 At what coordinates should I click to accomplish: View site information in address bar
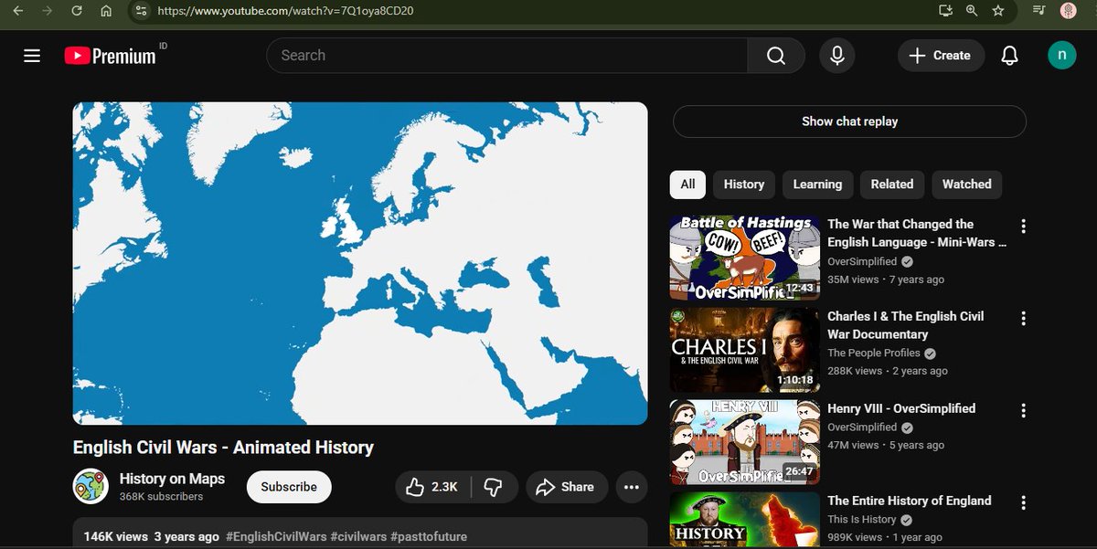pyautogui.click(x=139, y=11)
